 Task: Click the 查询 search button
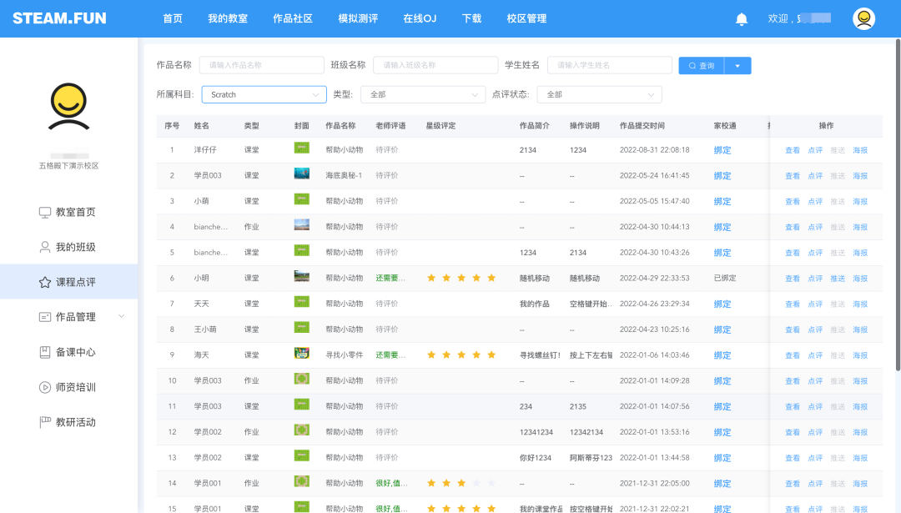(x=701, y=66)
